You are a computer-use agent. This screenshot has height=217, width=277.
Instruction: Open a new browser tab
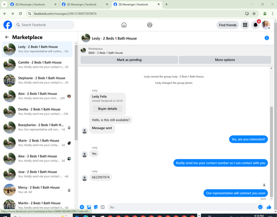point(166,4)
